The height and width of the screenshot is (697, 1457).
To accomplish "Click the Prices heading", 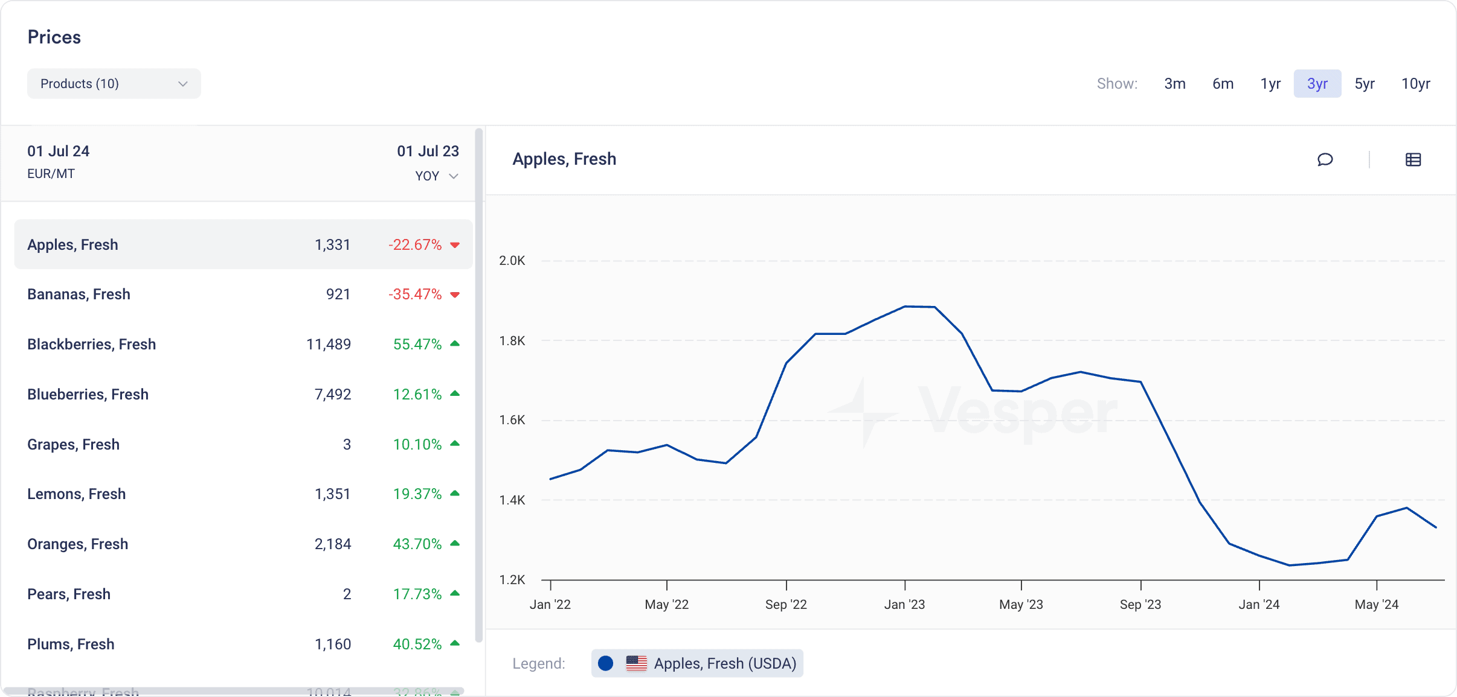I will (x=54, y=37).
